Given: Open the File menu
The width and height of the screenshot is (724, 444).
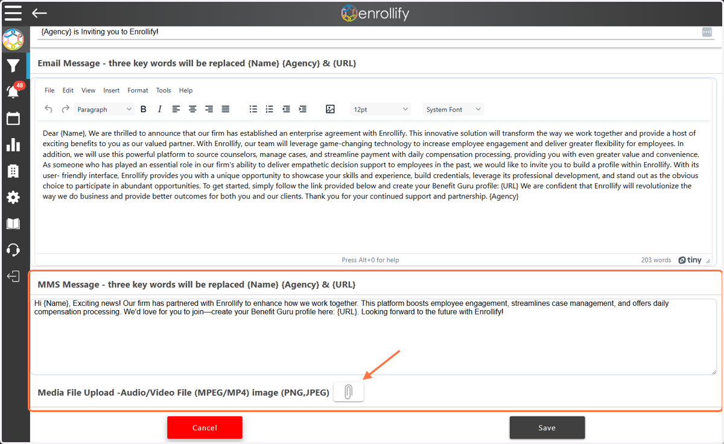Looking at the screenshot, I should tap(49, 90).
